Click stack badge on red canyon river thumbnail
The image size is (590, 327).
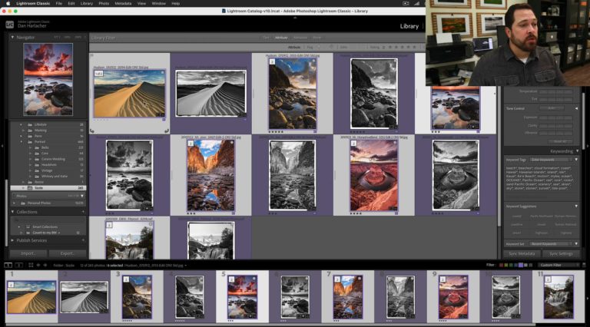click(x=191, y=144)
